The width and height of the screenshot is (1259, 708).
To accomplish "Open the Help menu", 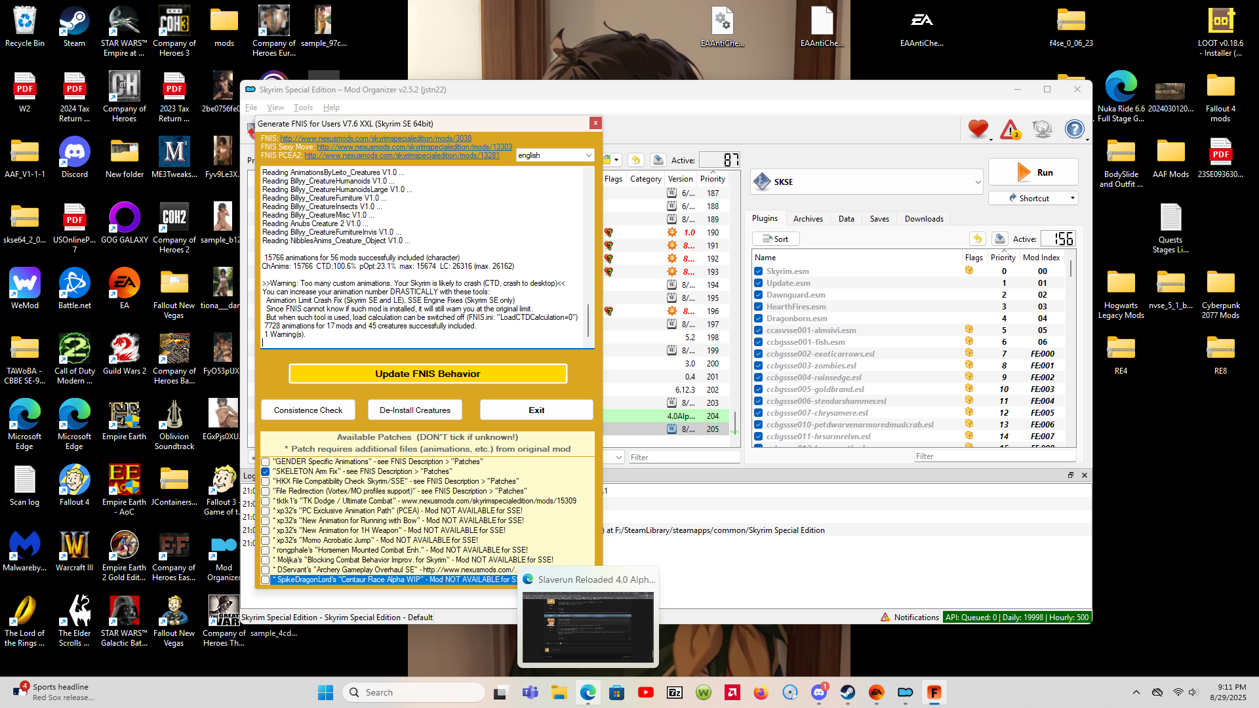I will pyautogui.click(x=331, y=108).
